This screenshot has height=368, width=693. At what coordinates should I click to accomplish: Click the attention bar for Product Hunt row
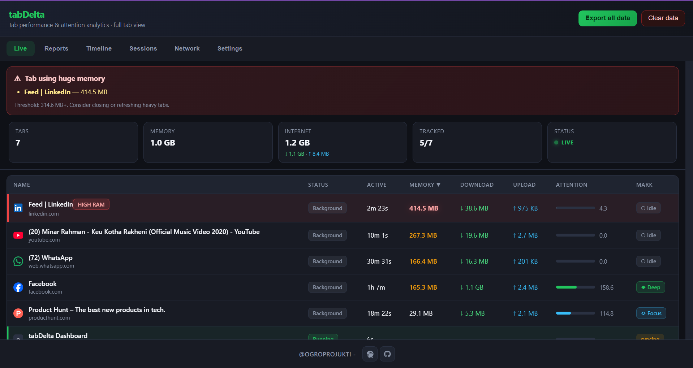point(575,313)
